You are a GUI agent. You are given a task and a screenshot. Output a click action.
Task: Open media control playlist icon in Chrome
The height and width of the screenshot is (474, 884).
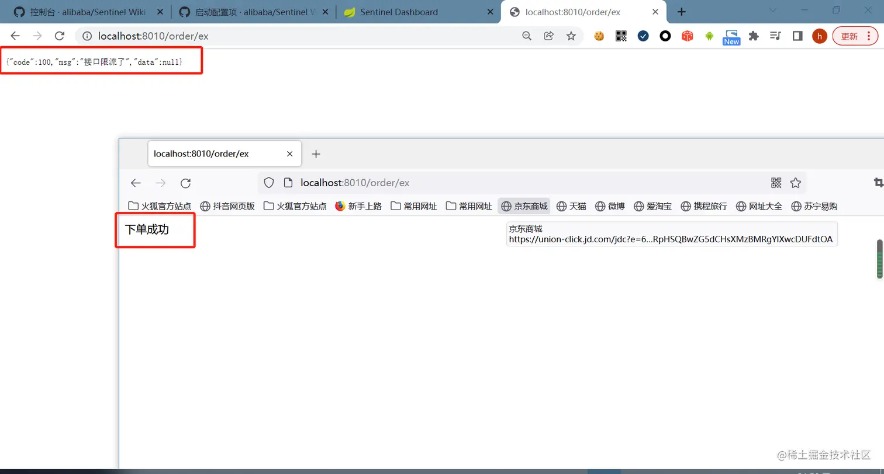776,36
